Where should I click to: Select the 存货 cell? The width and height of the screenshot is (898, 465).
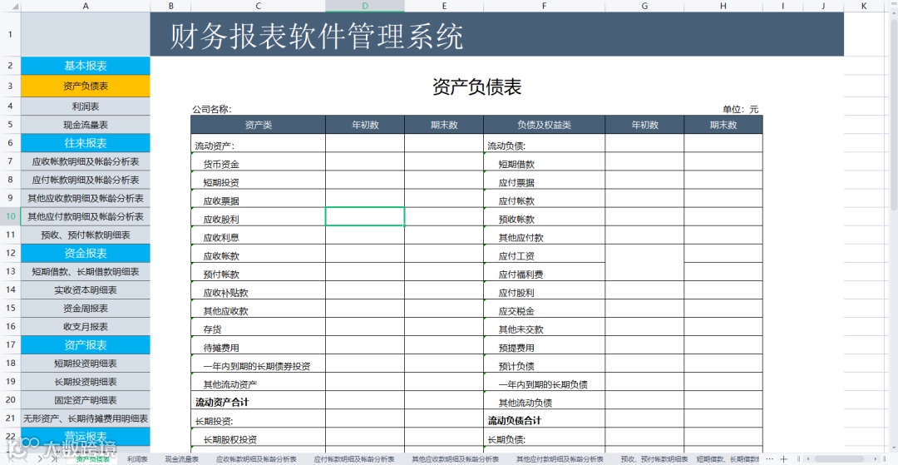pyautogui.click(x=259, y=327)
